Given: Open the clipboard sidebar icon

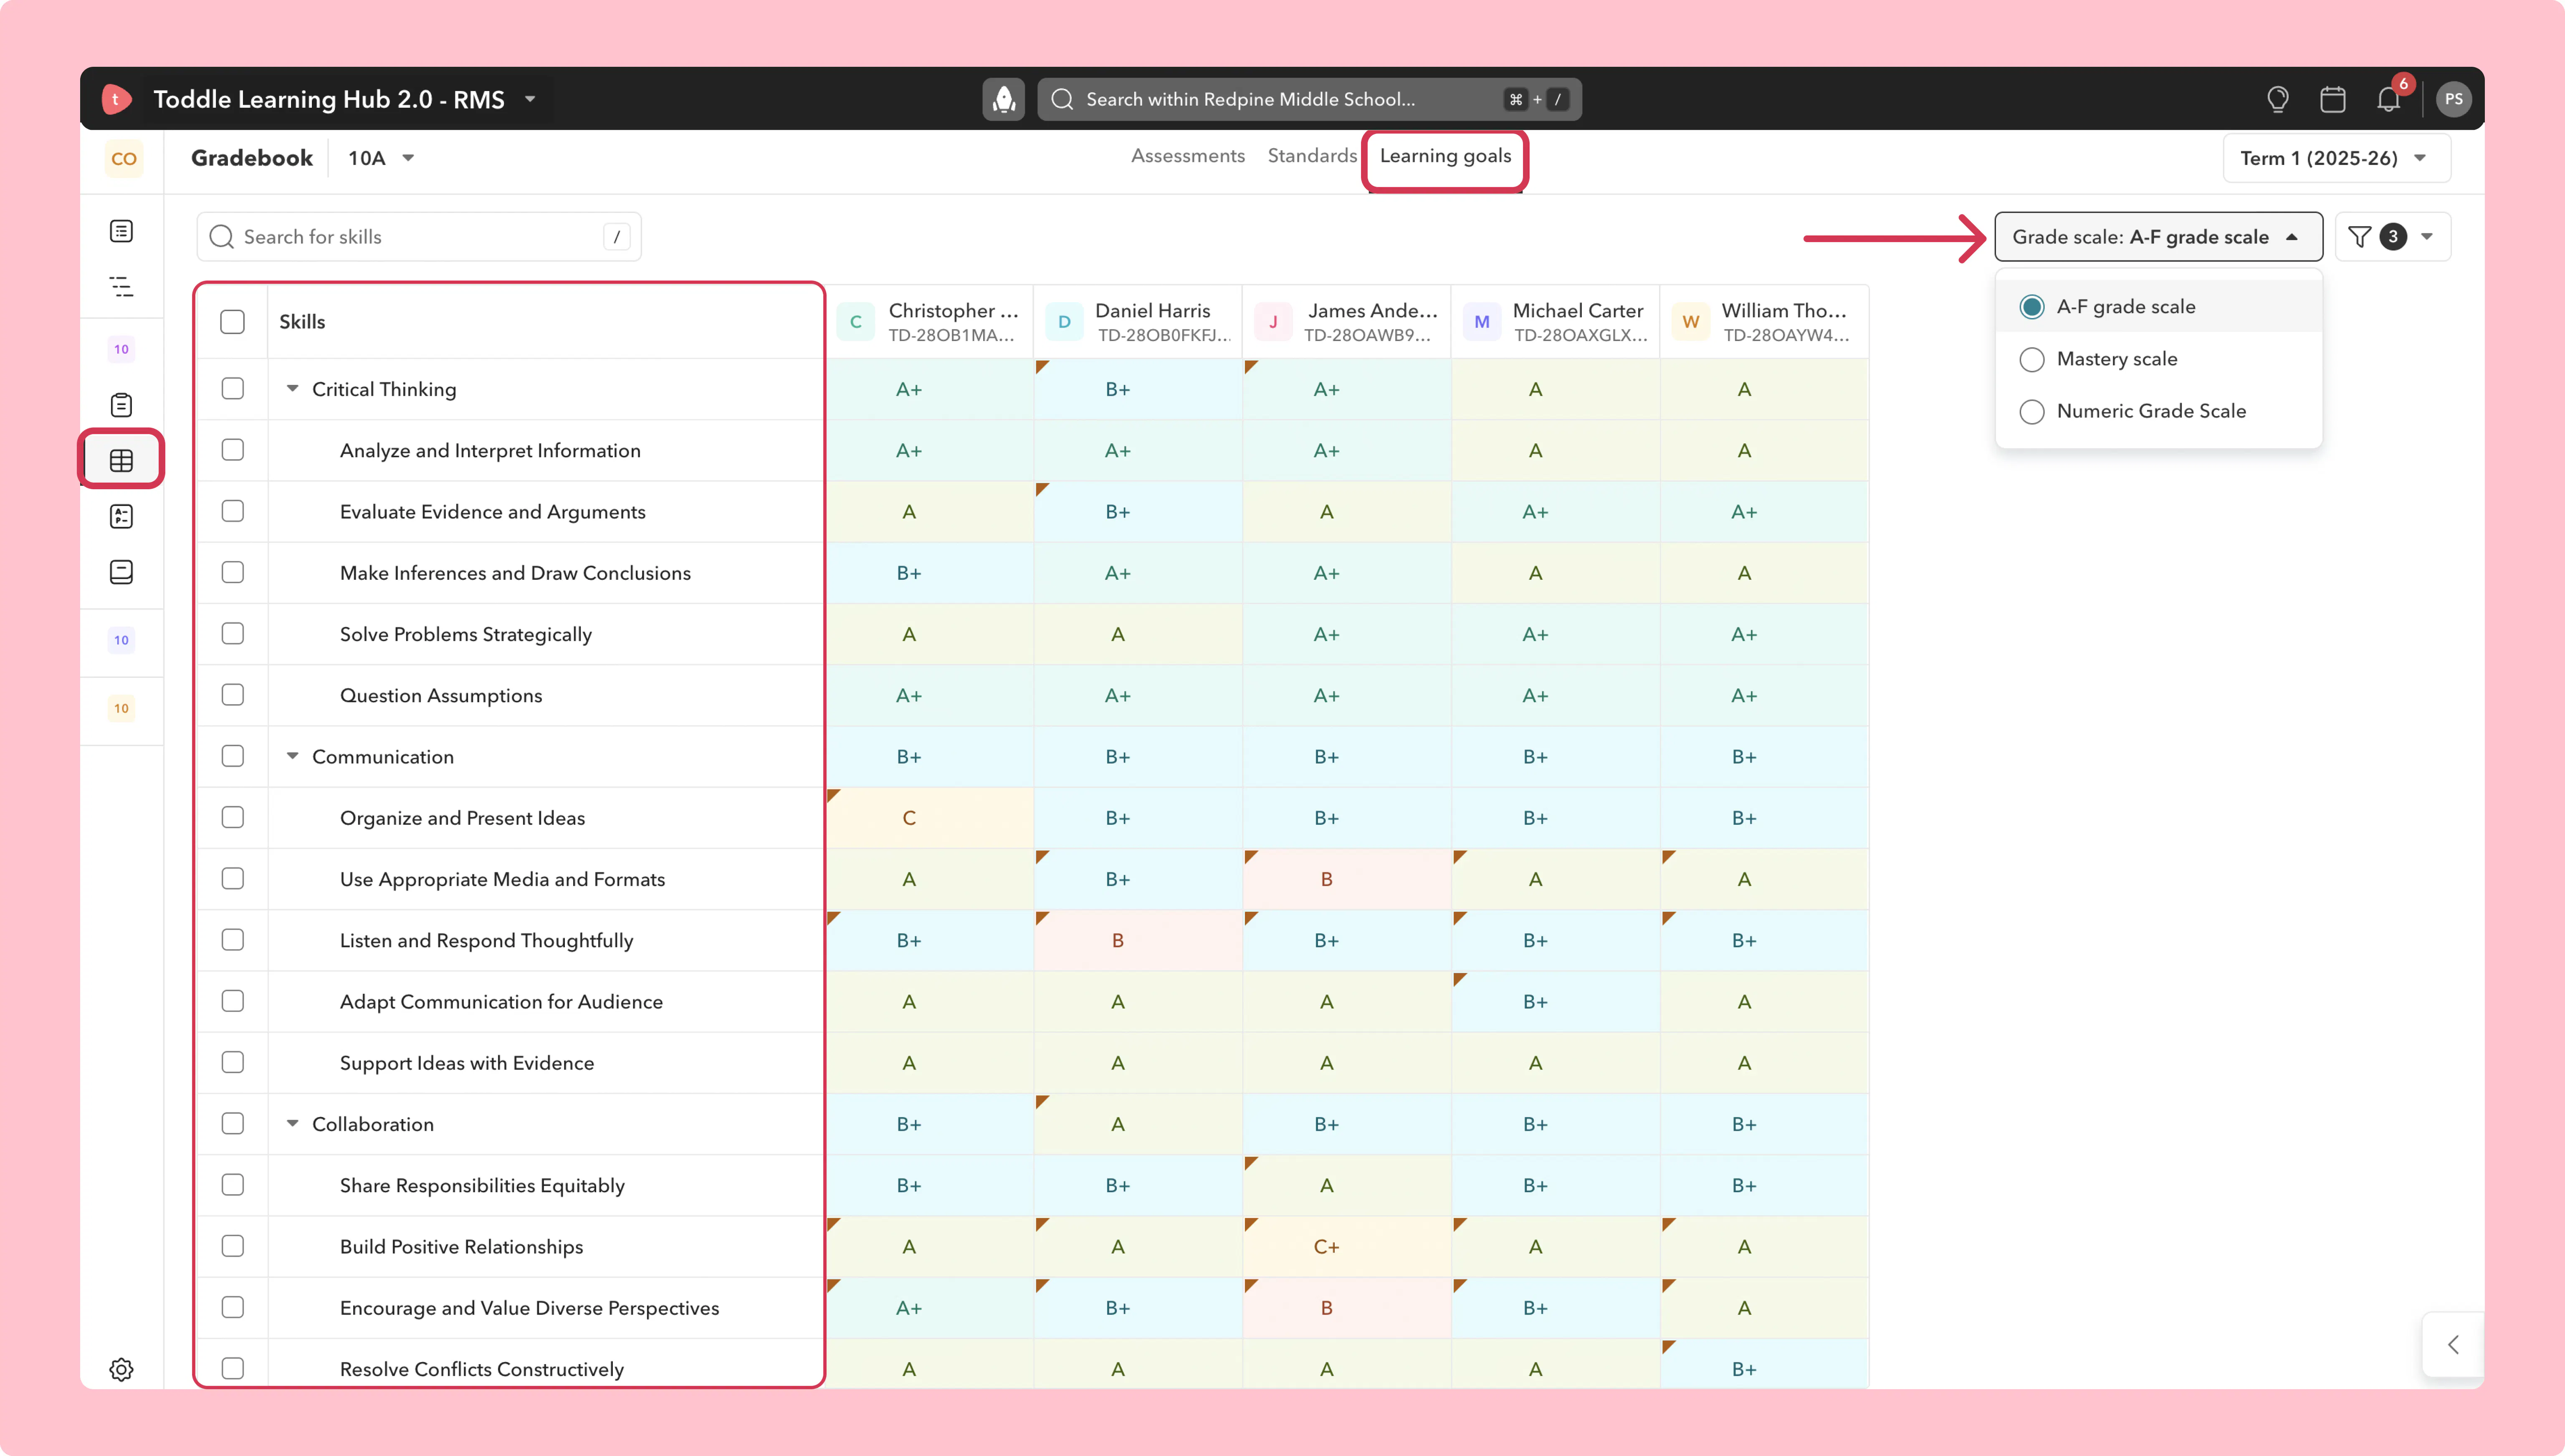Looking at the screenshot, I should (121, 405).
